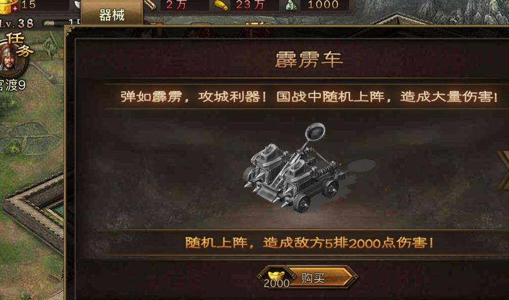Viewport: 509px width, 300px height.
Task: Open the 任务 quest avatar icon
Action: [x=12, y=58]
